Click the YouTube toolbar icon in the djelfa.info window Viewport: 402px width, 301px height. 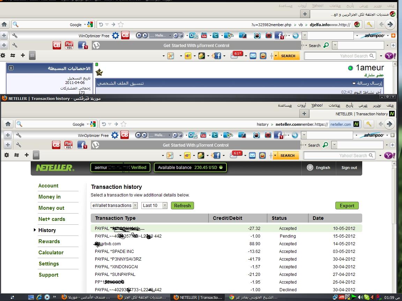click(204, 35)
